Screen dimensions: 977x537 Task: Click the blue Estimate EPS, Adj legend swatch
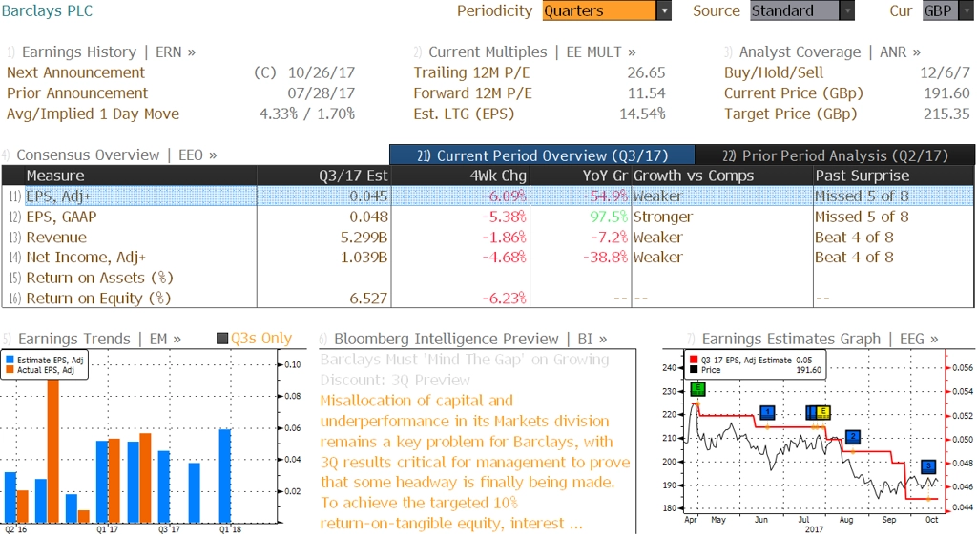10,361
